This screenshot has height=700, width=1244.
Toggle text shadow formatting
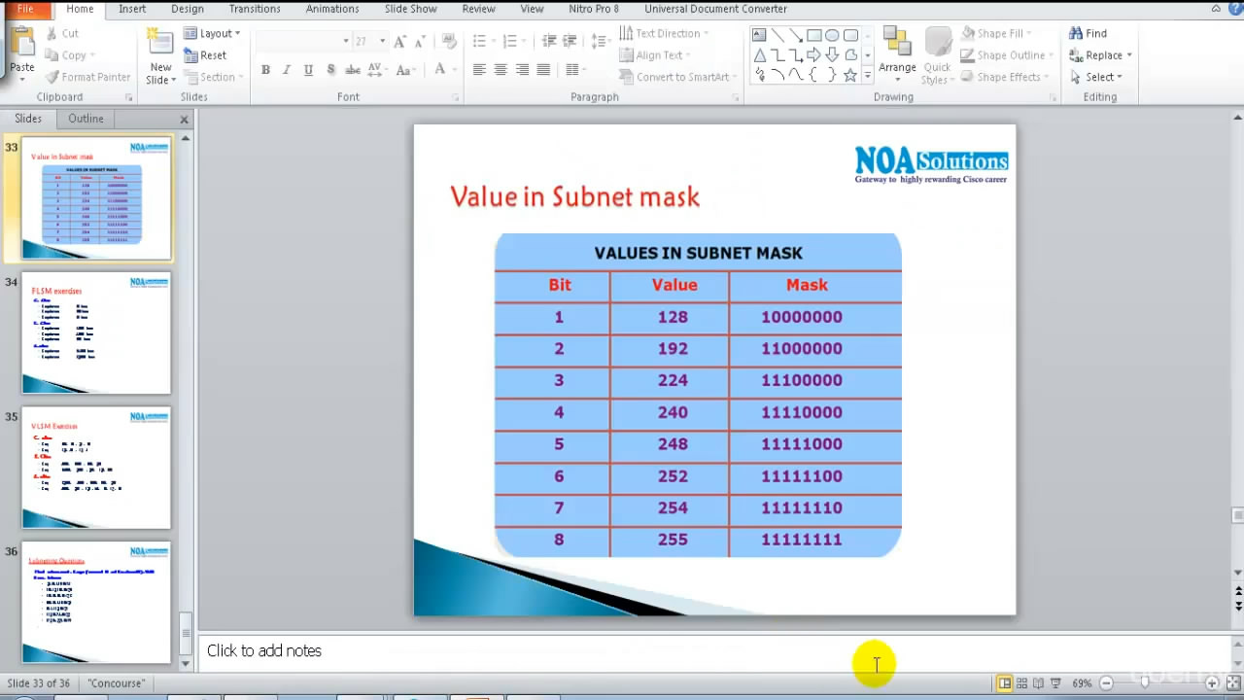pyautogui.click(x=331, y=70)
